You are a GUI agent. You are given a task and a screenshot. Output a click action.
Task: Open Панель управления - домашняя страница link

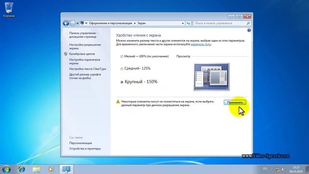tap(83, 35)
